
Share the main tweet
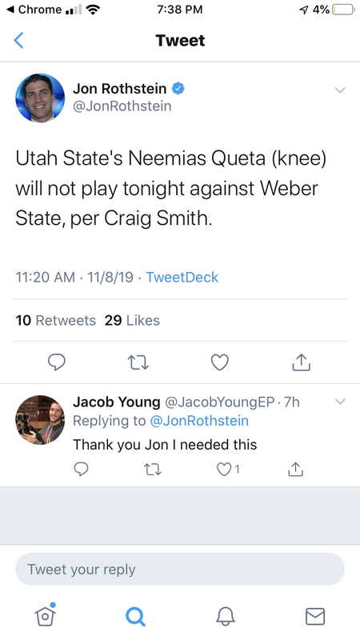[x=302, y=362]
